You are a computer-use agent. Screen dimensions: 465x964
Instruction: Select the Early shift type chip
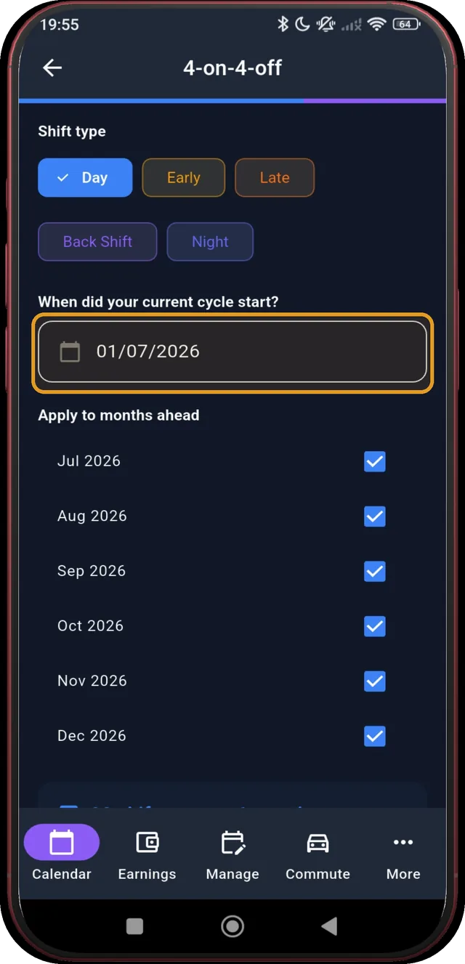click(x=184, y=178)
